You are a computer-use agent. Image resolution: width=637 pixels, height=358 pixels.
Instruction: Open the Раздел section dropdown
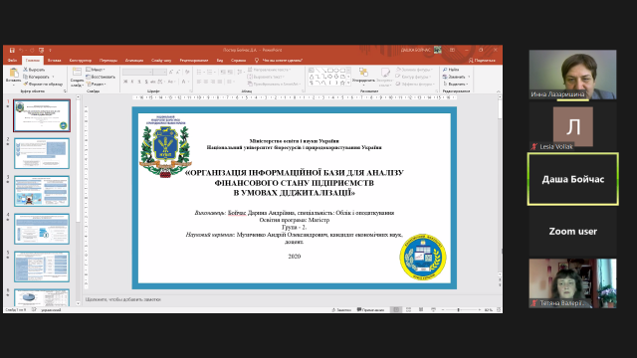[97, 84]
